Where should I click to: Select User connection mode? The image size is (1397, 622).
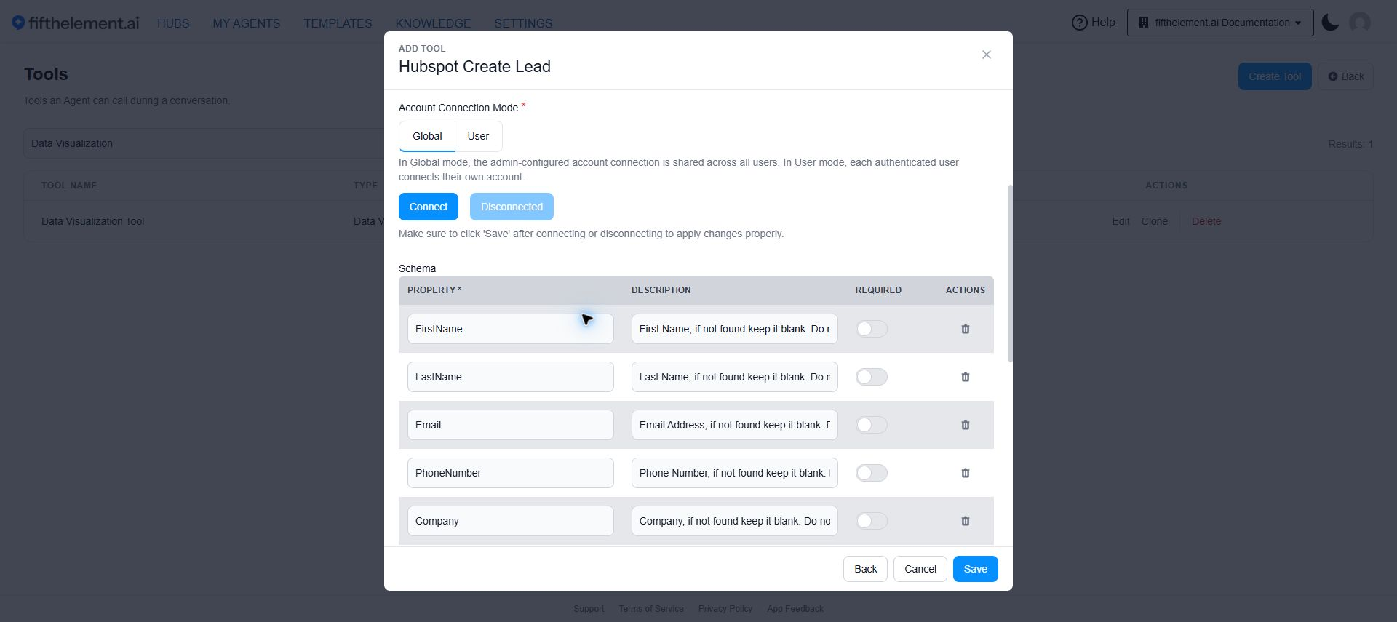478,136
